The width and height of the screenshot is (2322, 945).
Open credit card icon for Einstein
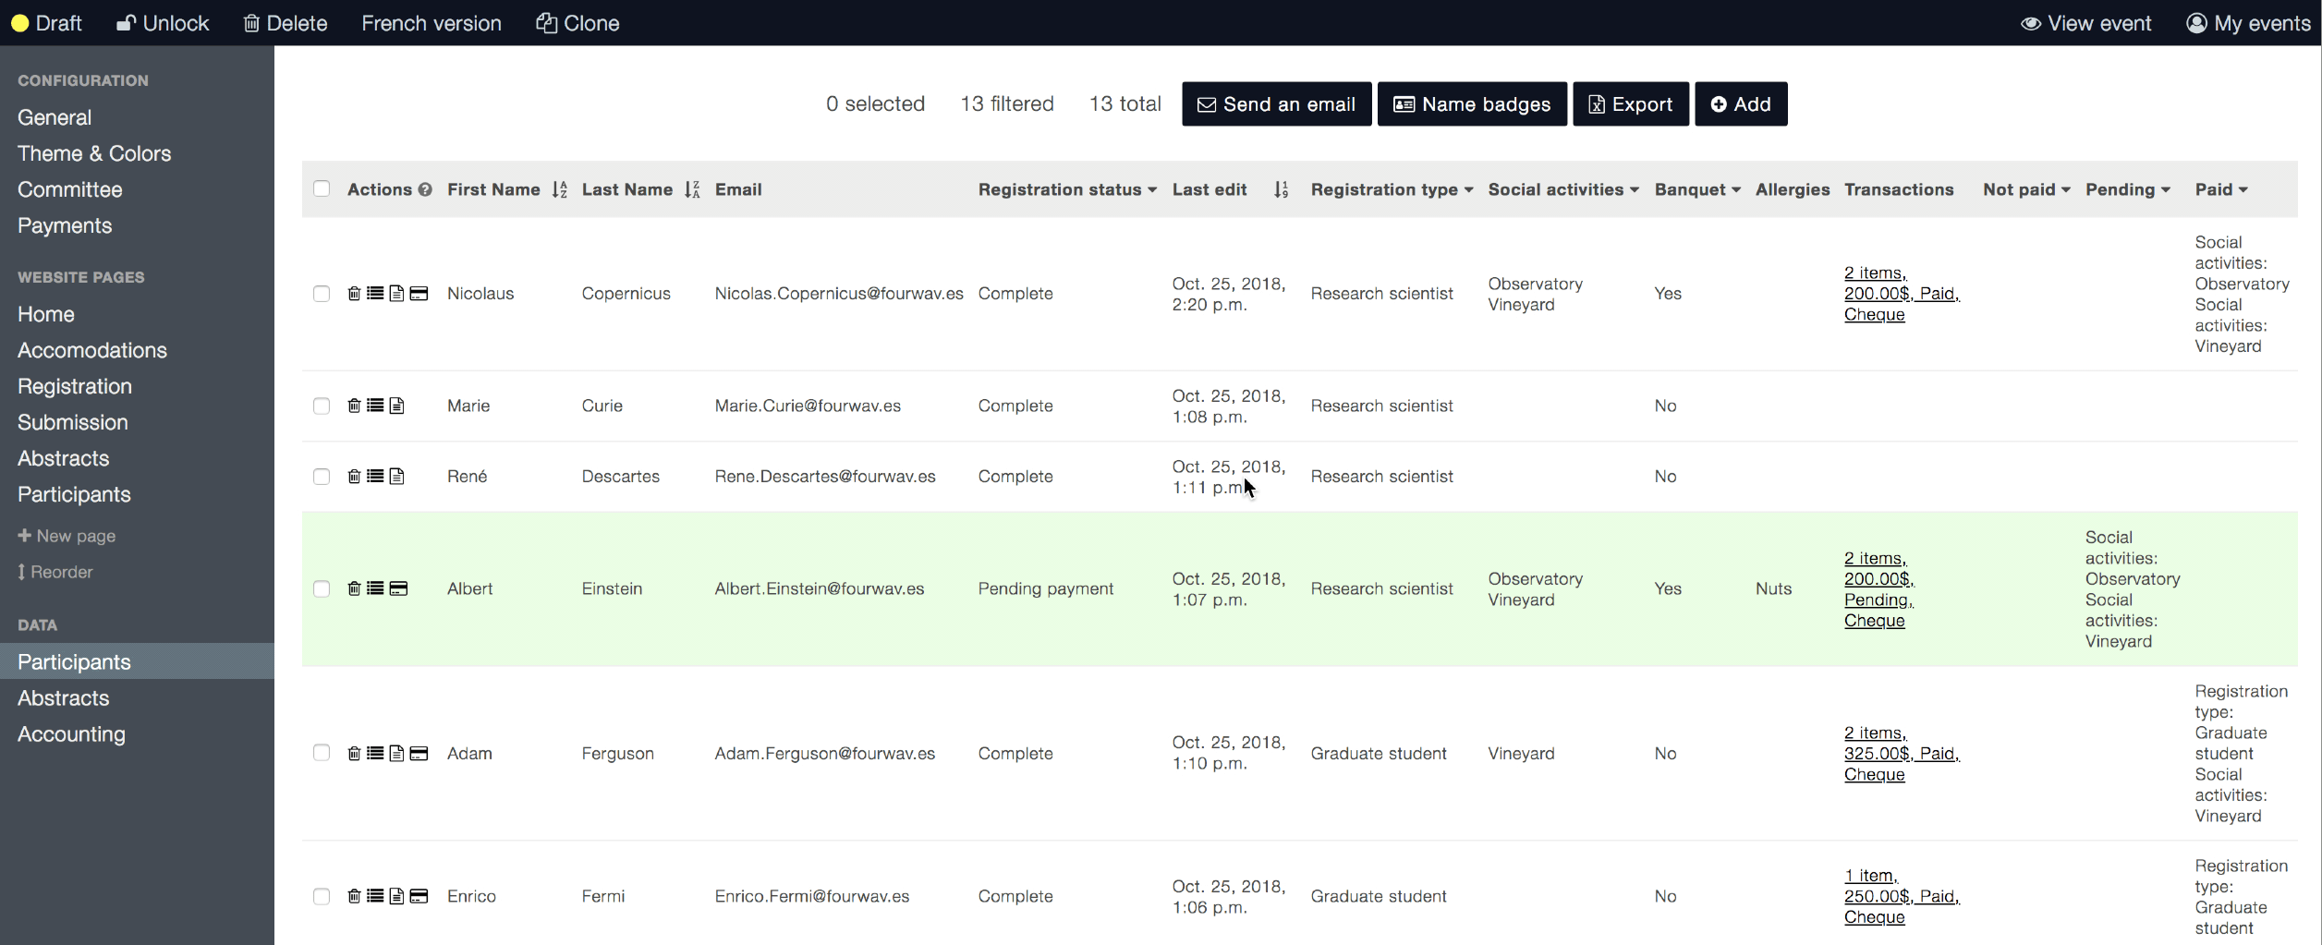point(398,588)
